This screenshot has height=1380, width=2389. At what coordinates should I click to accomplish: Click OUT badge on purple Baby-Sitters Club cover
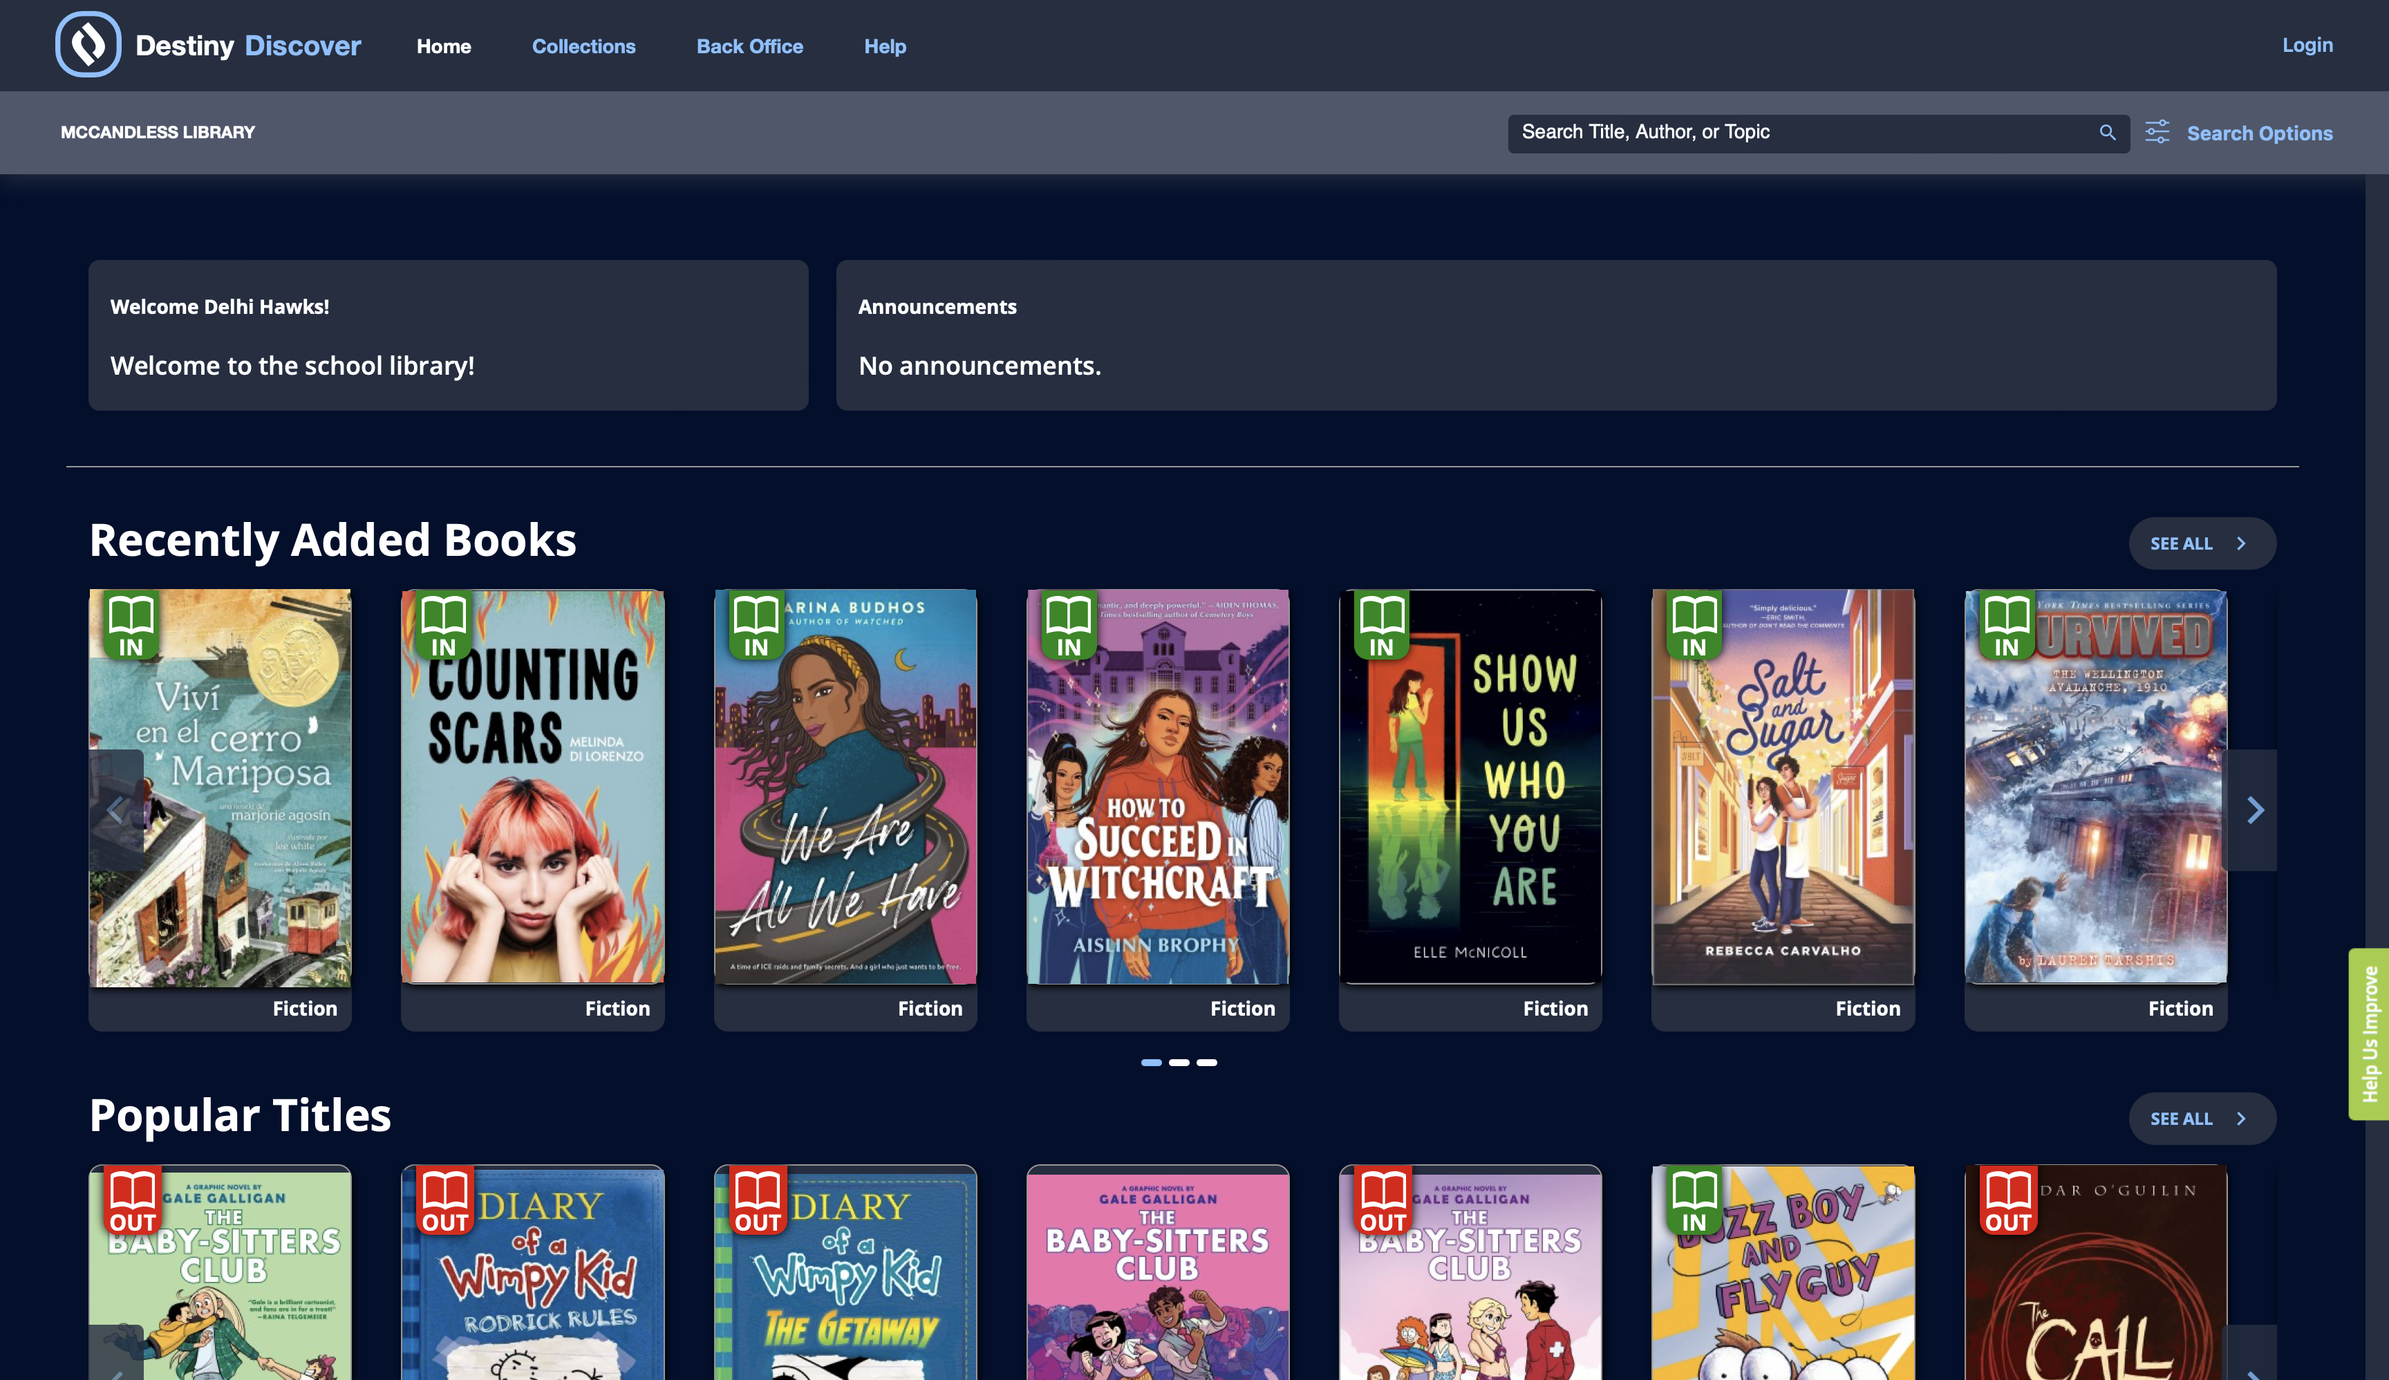(1383, 1202)
